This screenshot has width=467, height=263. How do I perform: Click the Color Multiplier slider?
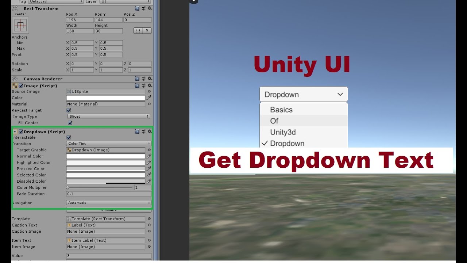100,187
